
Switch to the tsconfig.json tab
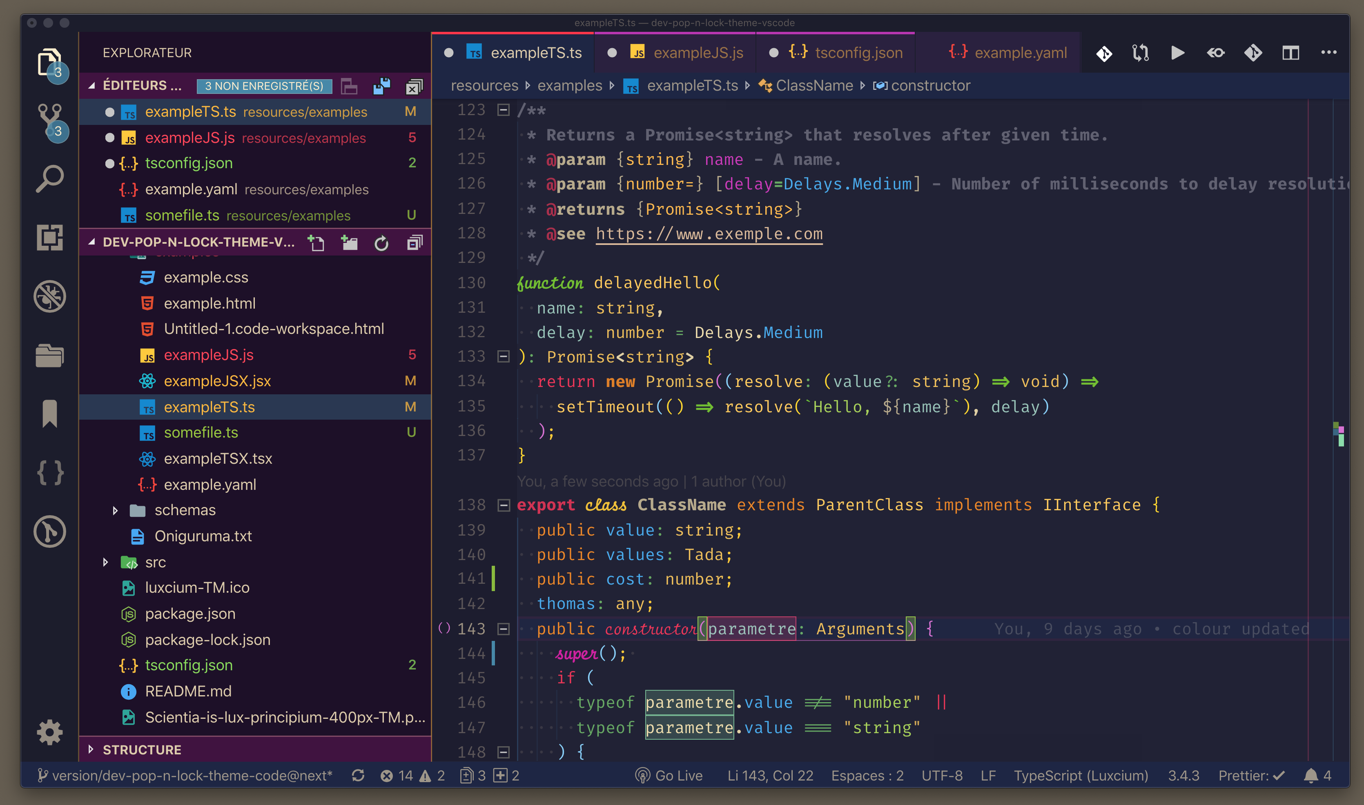(x=858, y=53)
